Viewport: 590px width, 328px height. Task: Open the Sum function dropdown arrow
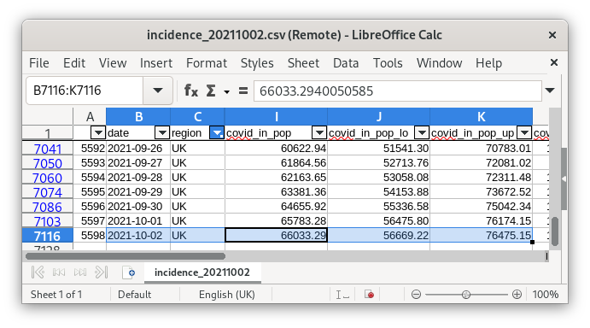[x=226, y=91]
